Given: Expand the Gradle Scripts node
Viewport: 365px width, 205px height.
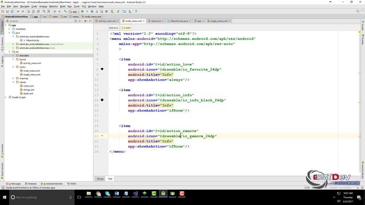Looking at the screenshot, I should (x=6, y=97).
